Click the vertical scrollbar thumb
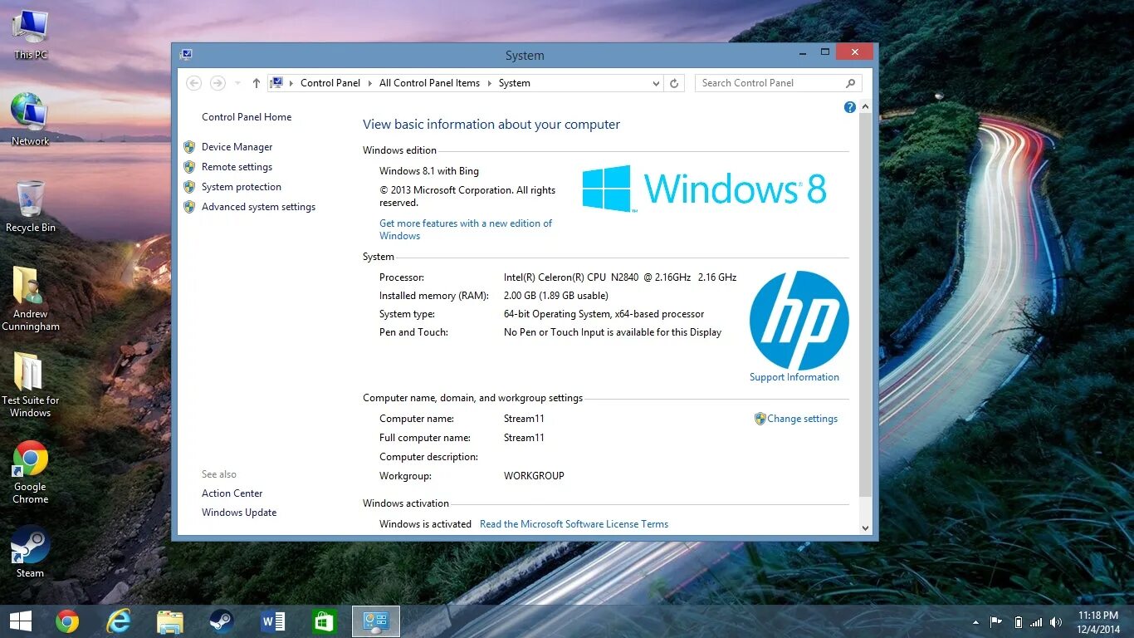 (865, 306)
